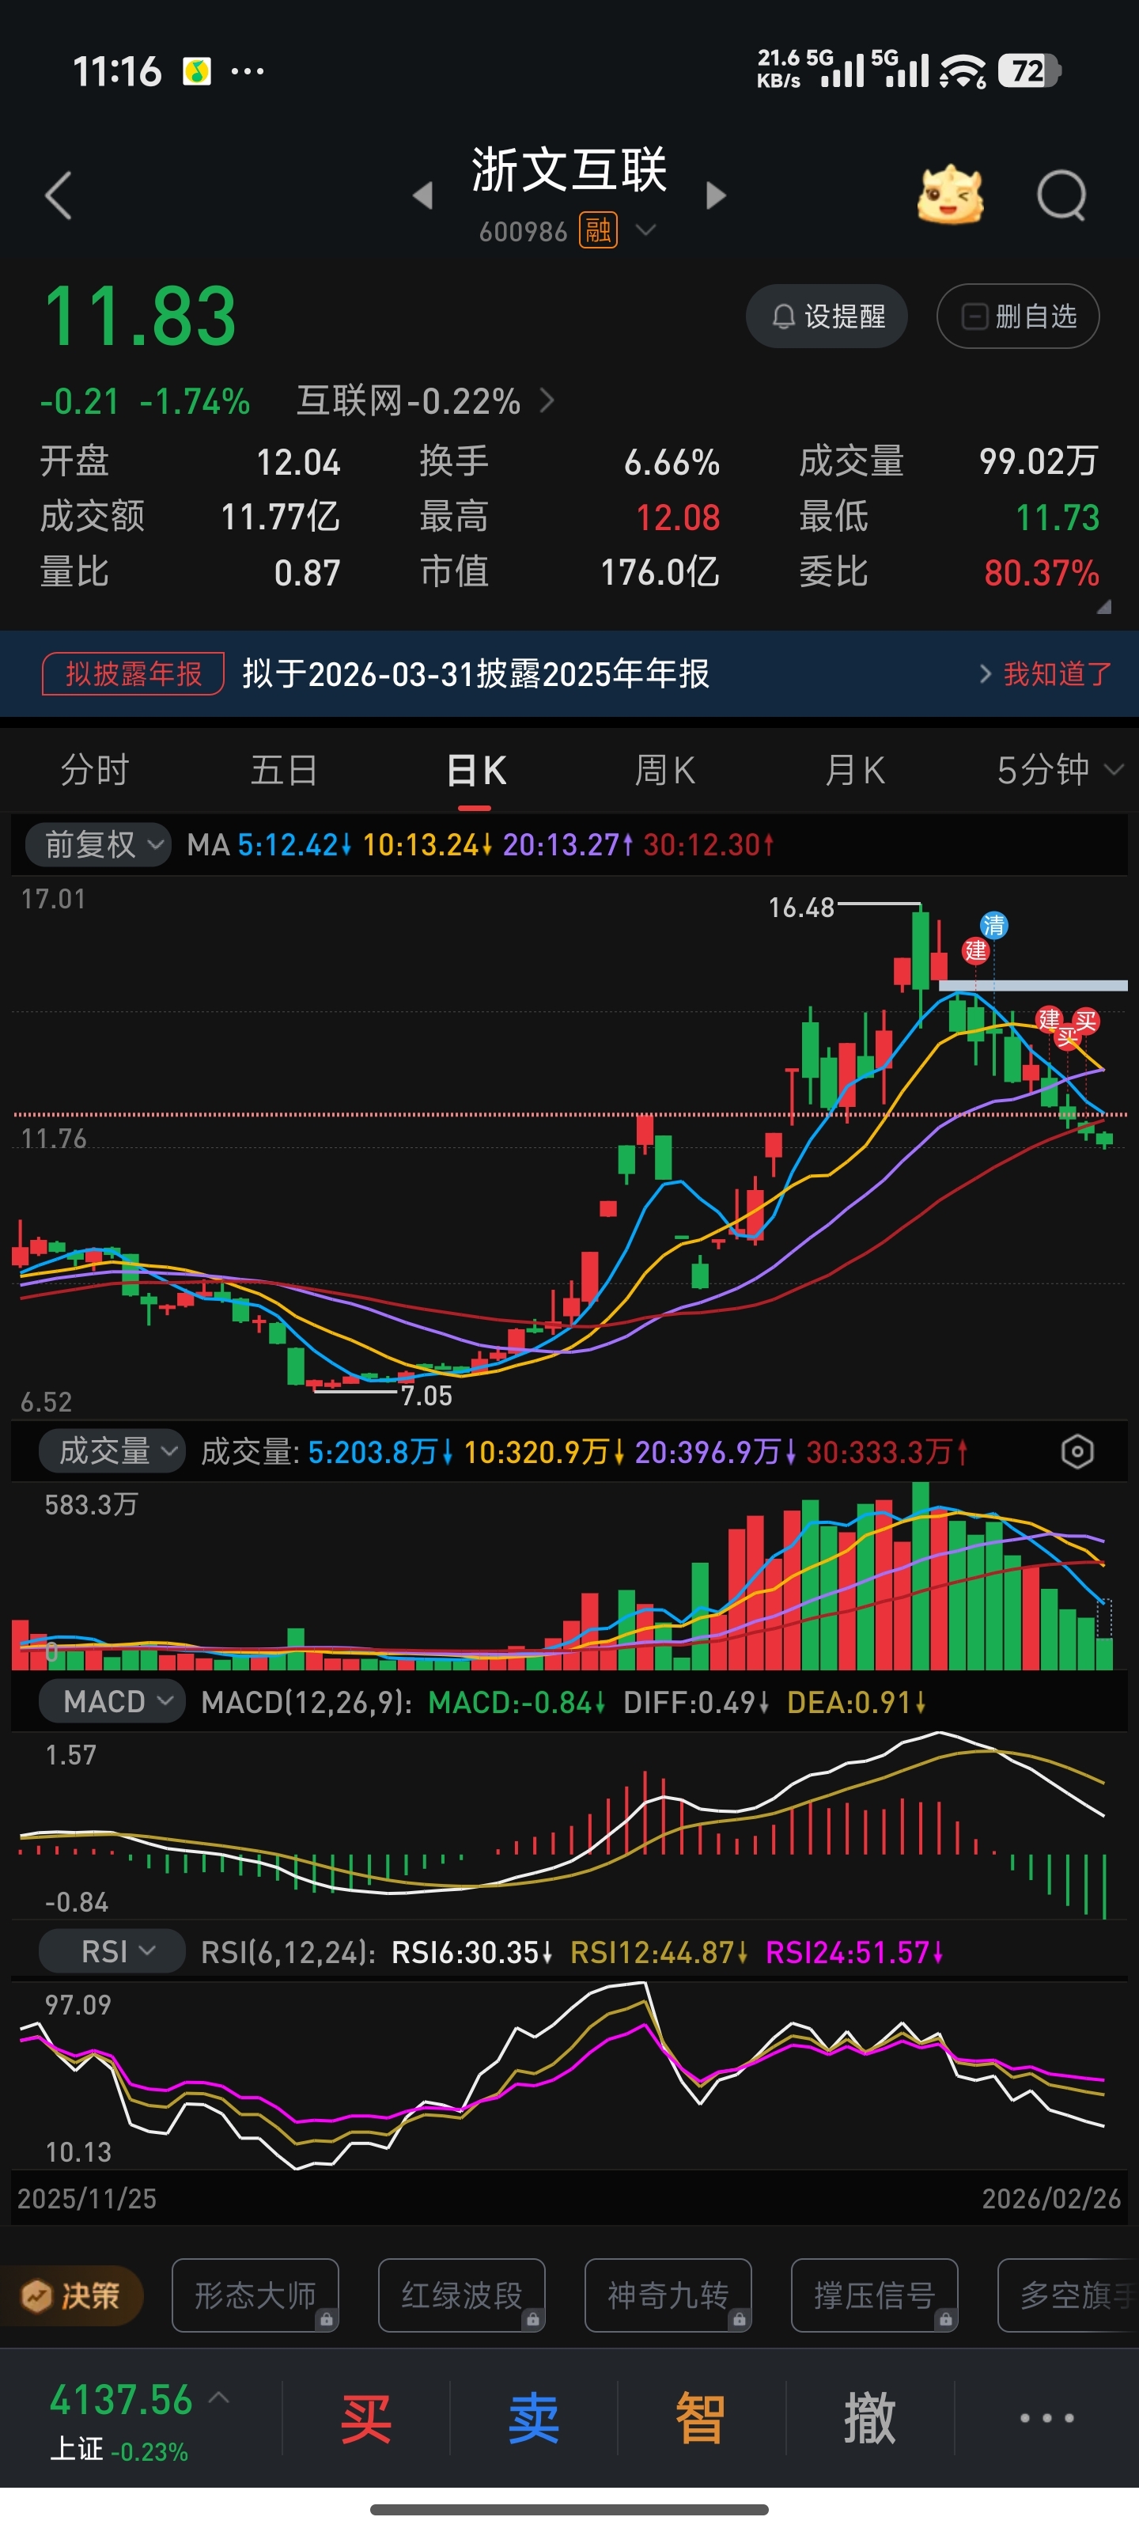
Task: Open the 成交量 indicator dropdown
Action: pyautogui.click(x=111, y=1451)
